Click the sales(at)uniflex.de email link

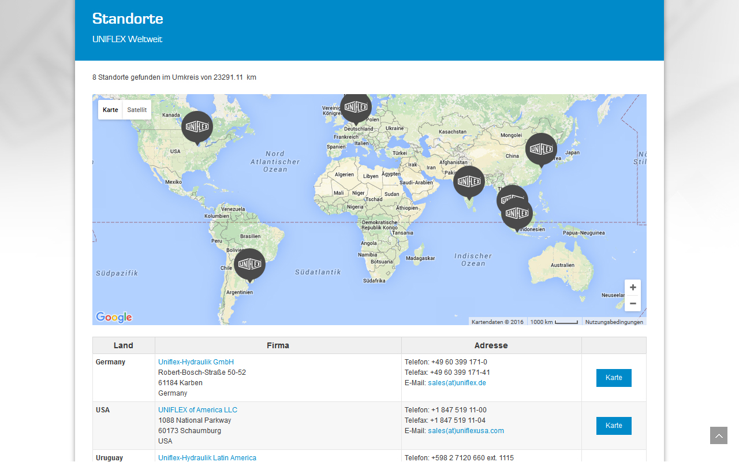coord(457,383)
